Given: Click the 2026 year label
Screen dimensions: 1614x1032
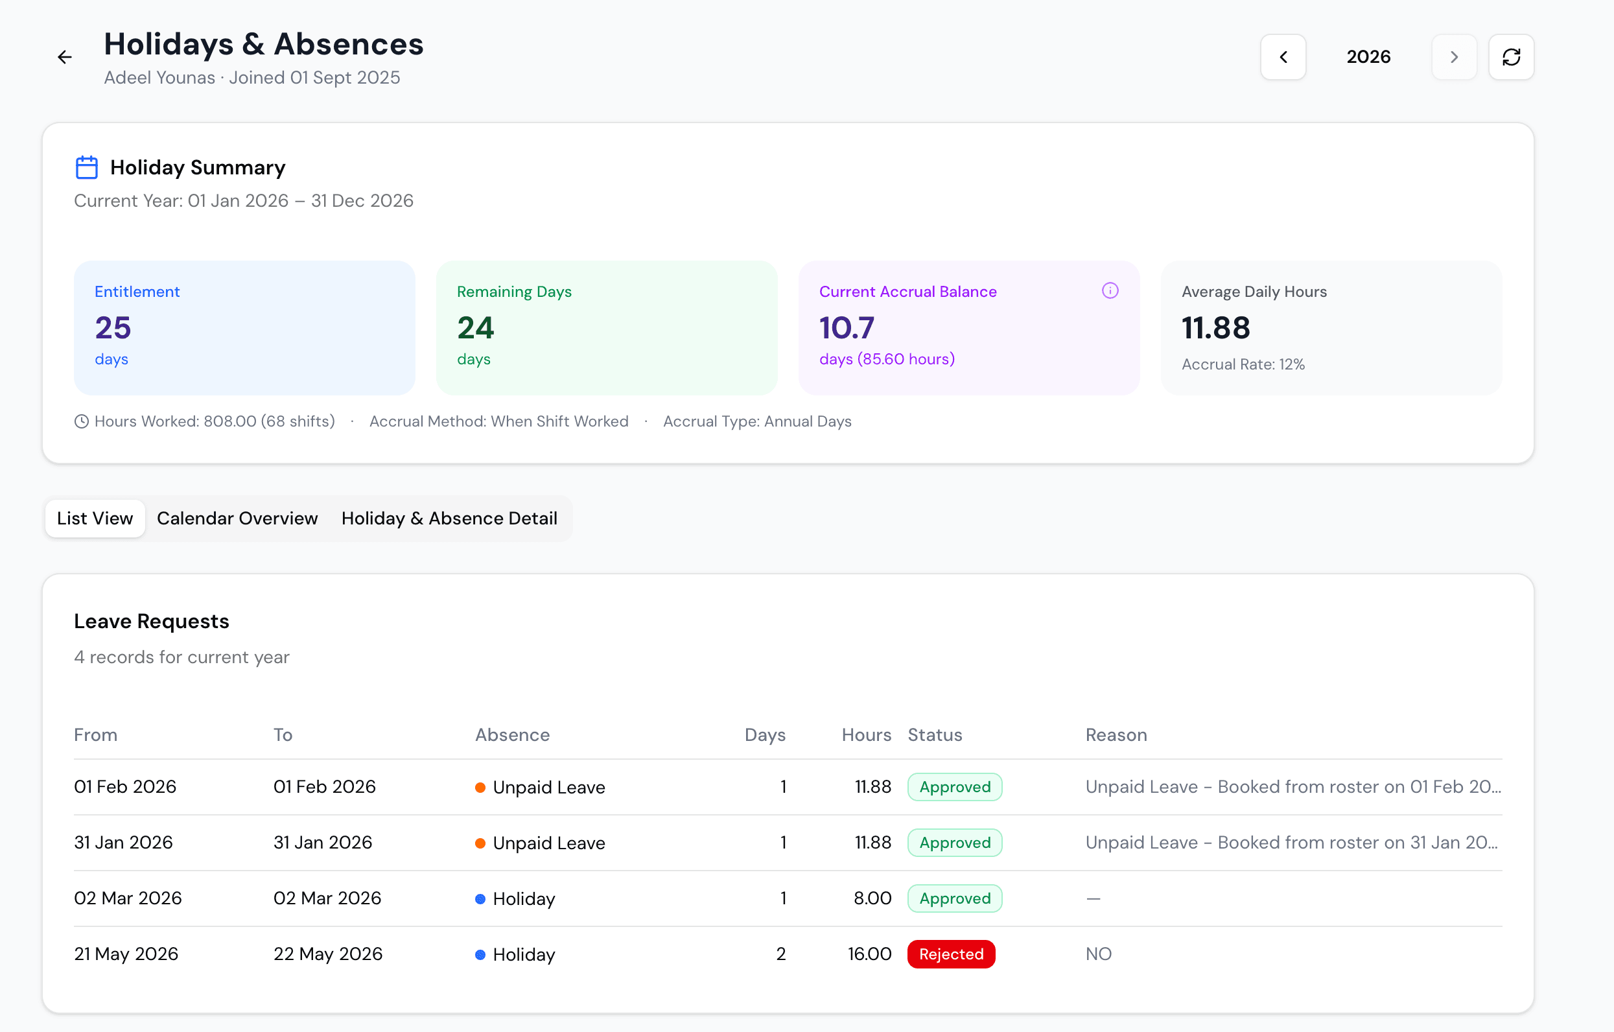Looking at the screenshot, I should pos(1368,57).
